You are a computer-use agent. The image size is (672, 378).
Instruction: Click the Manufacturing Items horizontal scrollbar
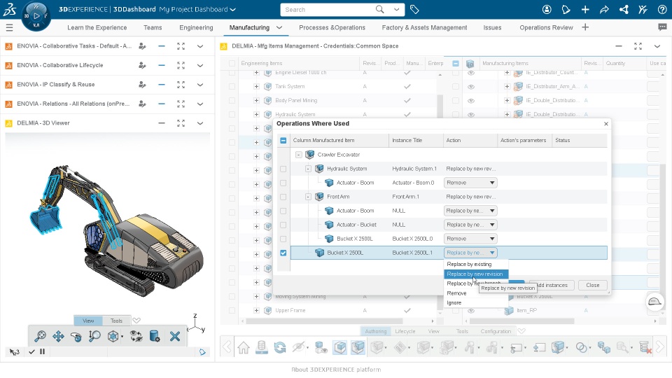521,321
